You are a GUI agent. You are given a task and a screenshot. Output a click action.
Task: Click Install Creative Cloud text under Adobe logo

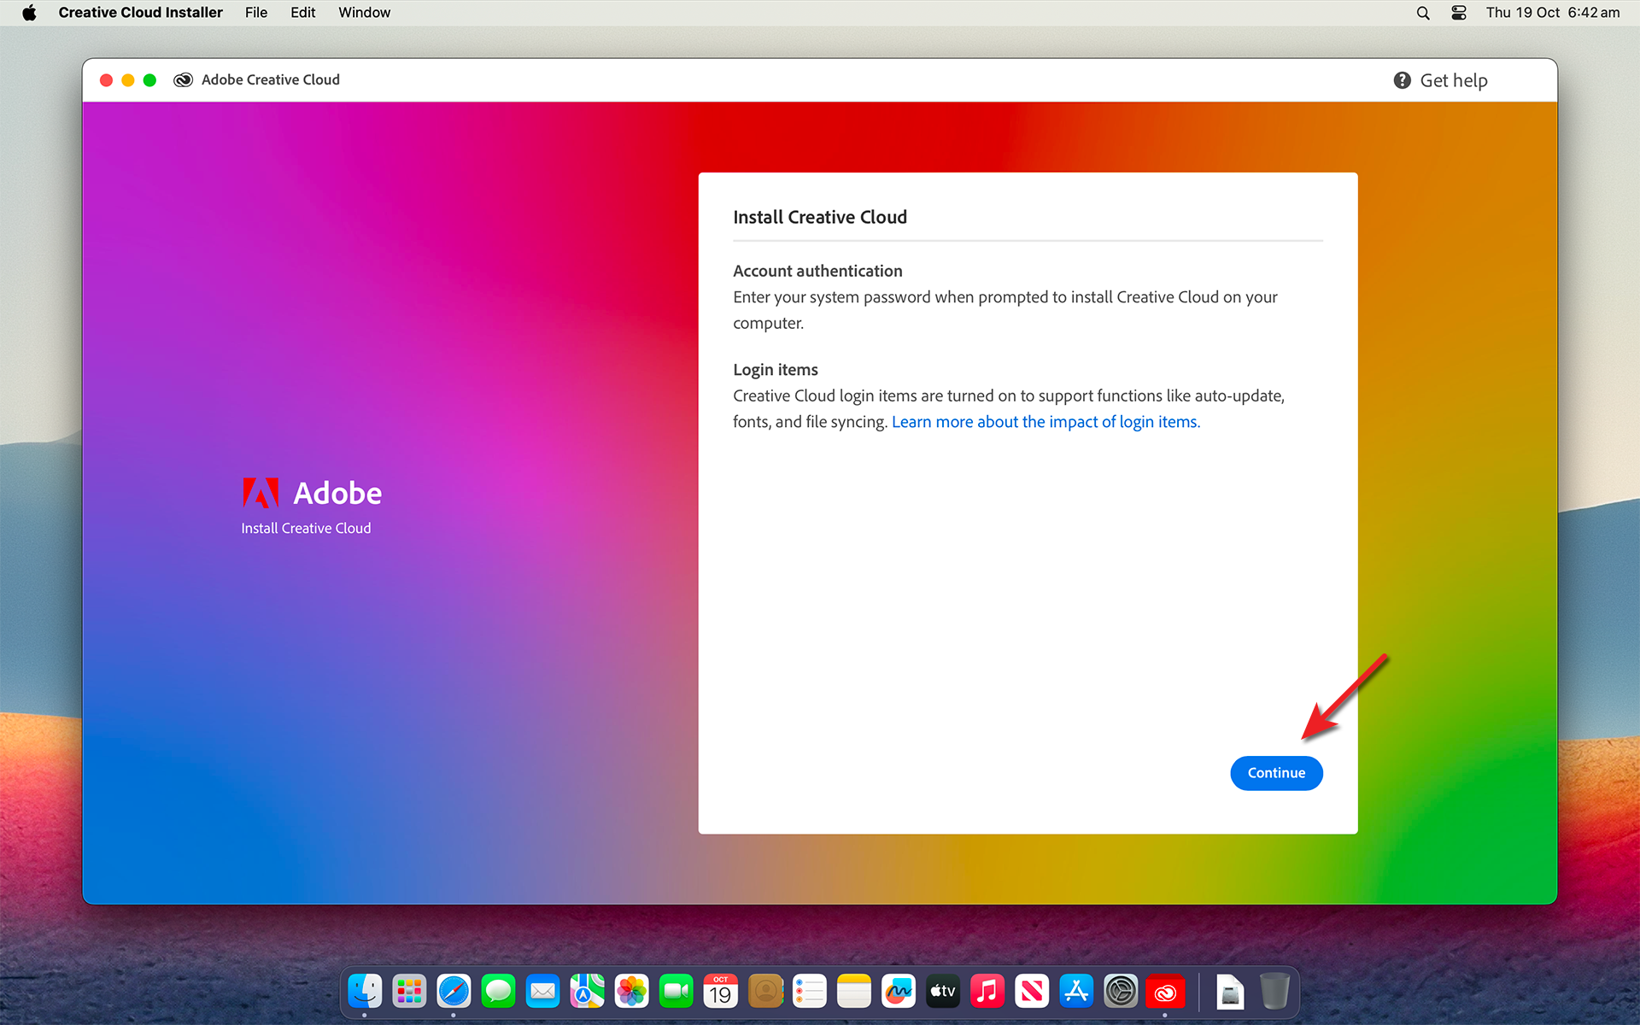306,528
